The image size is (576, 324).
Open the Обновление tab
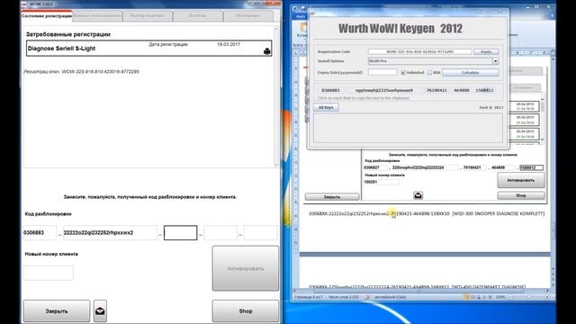click(x=248, y=16)
